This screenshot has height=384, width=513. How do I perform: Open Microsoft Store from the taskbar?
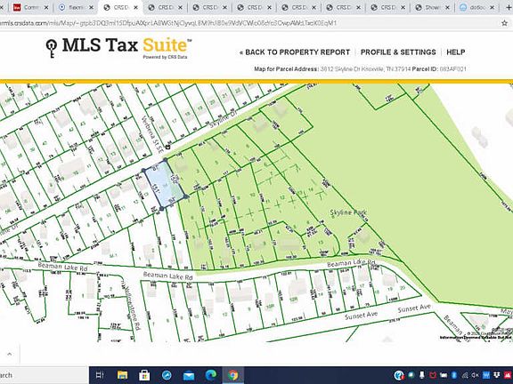(144, 375)
